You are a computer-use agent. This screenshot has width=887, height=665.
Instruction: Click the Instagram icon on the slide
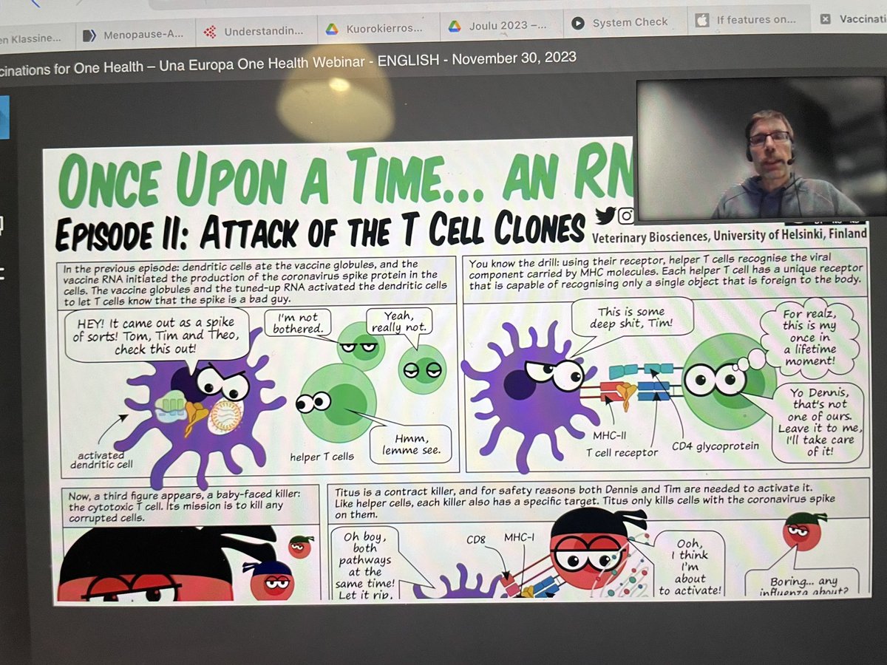626,215
